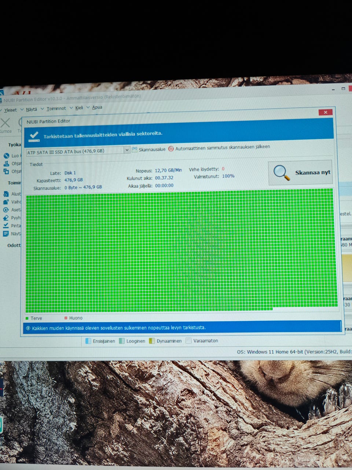Click the Varaamaton legend swatch

(188, 340)
